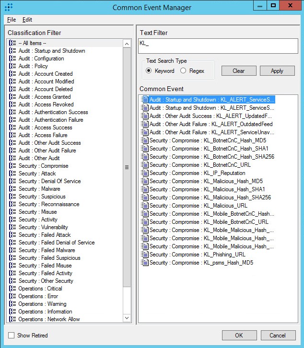Click icon next to KL_psms_Hash_MD5 event

tap(145, 263)
